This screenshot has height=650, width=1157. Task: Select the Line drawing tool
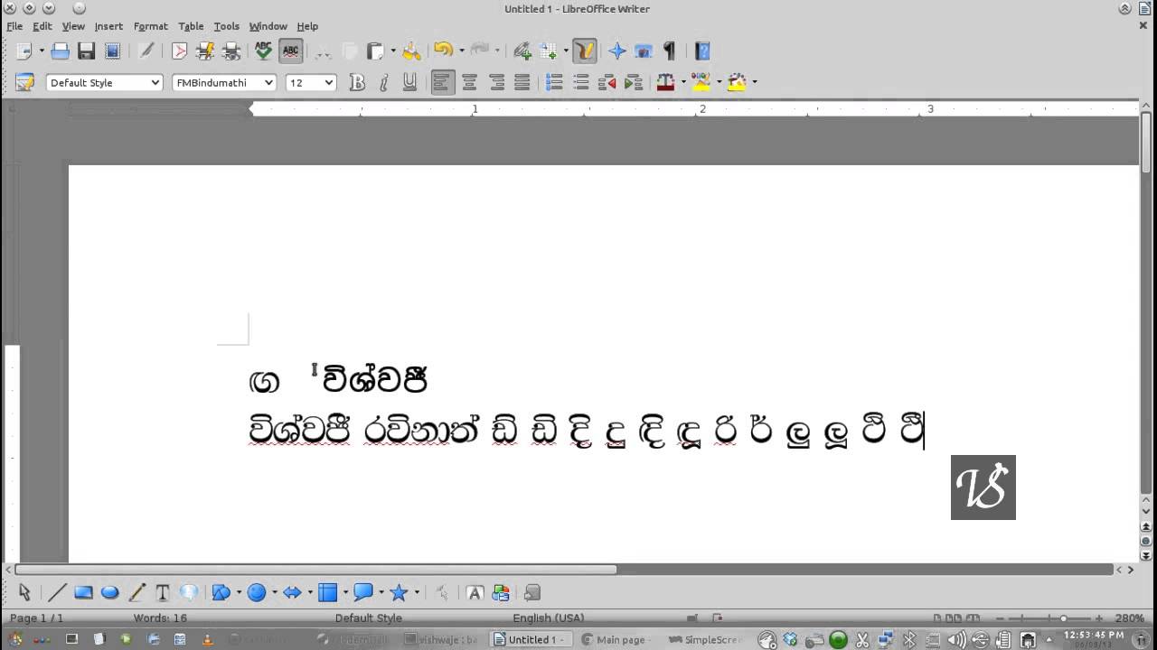57,592
